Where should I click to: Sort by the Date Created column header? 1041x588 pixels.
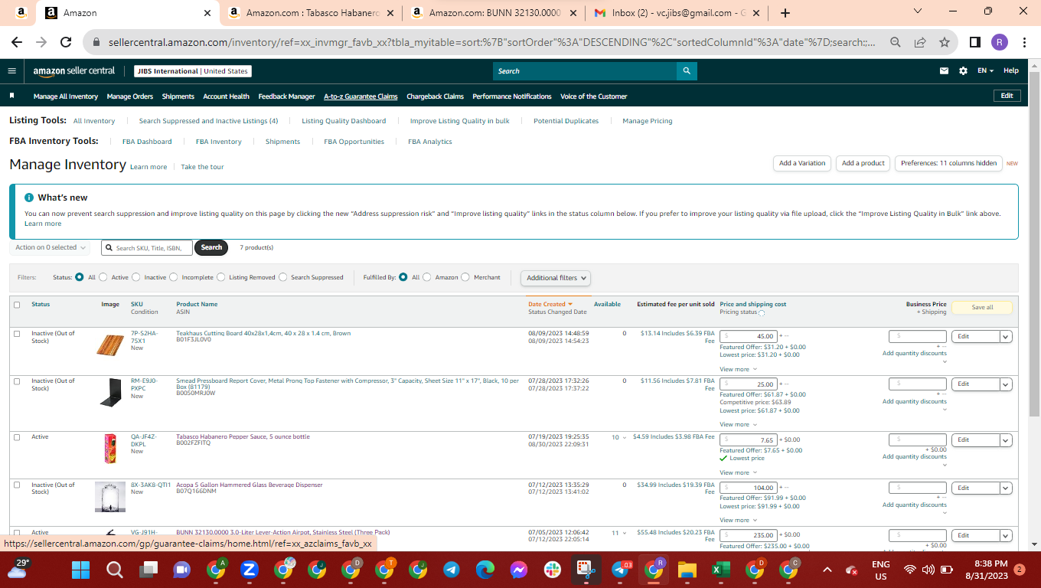click(x=550, y=304)
